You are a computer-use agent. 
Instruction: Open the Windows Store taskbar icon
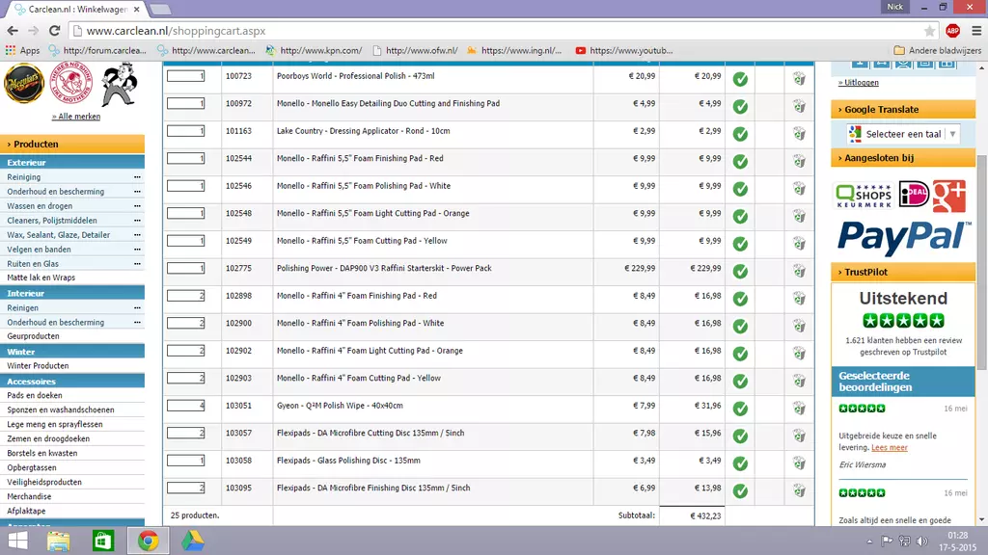102,541
